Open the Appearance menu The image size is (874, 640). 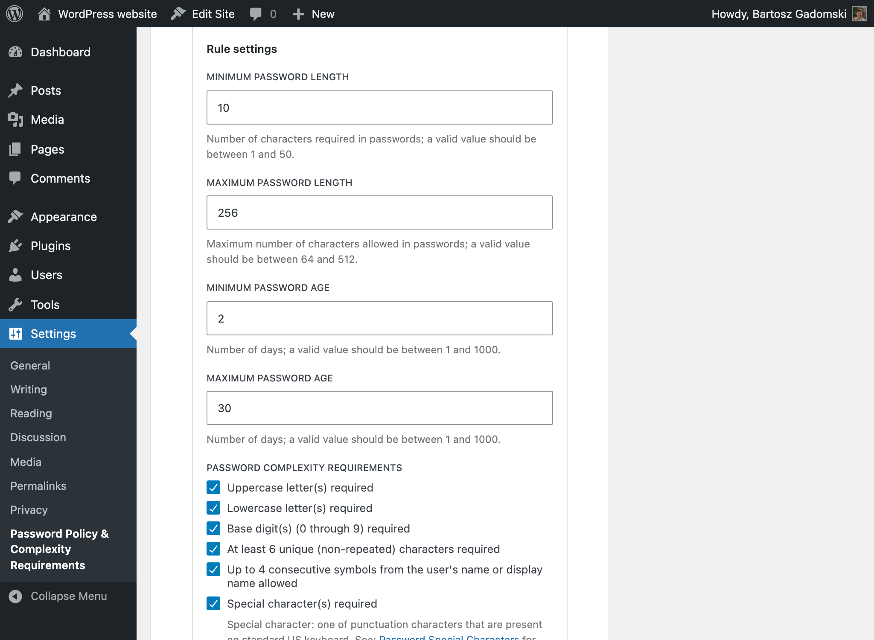click(x=68, y=217)
